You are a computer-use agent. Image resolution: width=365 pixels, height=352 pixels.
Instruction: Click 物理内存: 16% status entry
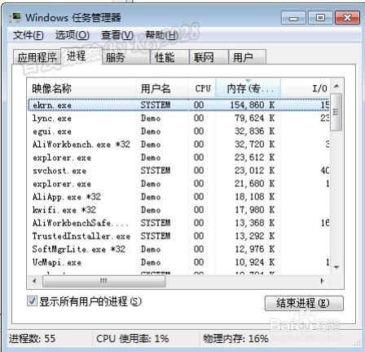(235, 339)
